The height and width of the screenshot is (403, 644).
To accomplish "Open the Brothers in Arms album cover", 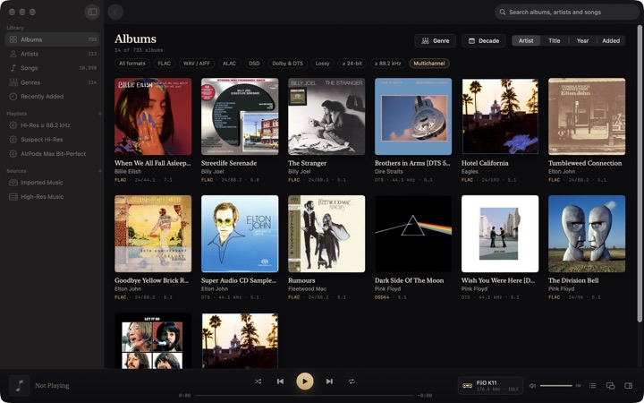I will coord(413,116).
